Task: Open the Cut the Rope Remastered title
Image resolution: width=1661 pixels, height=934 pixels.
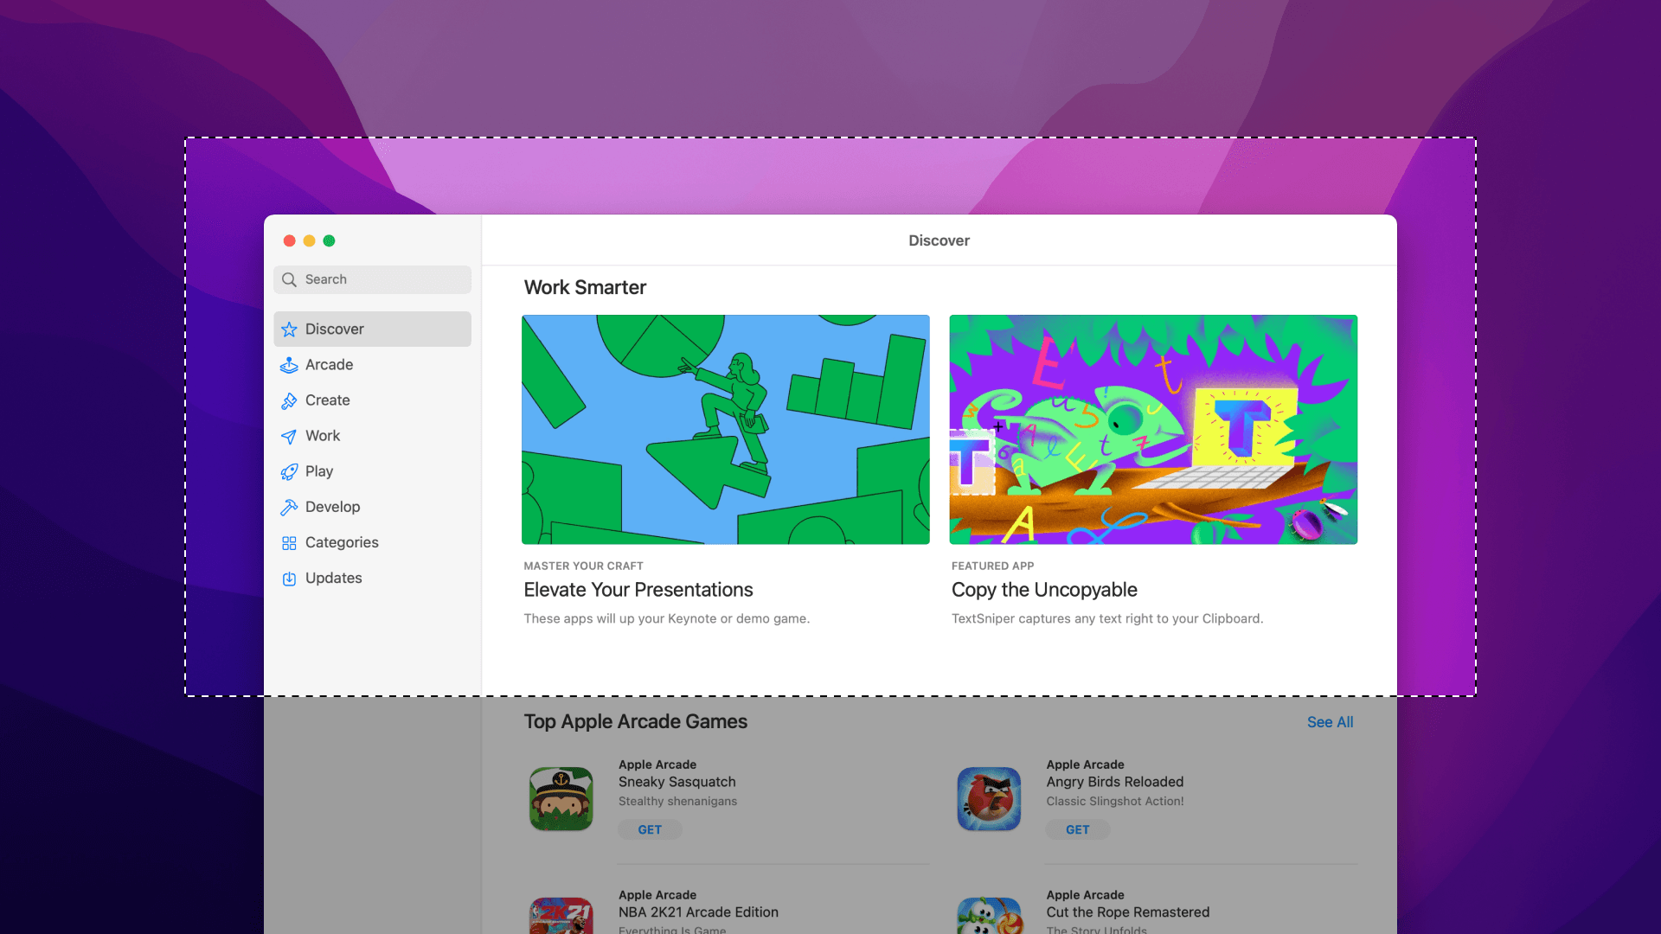Action: 1127,912
